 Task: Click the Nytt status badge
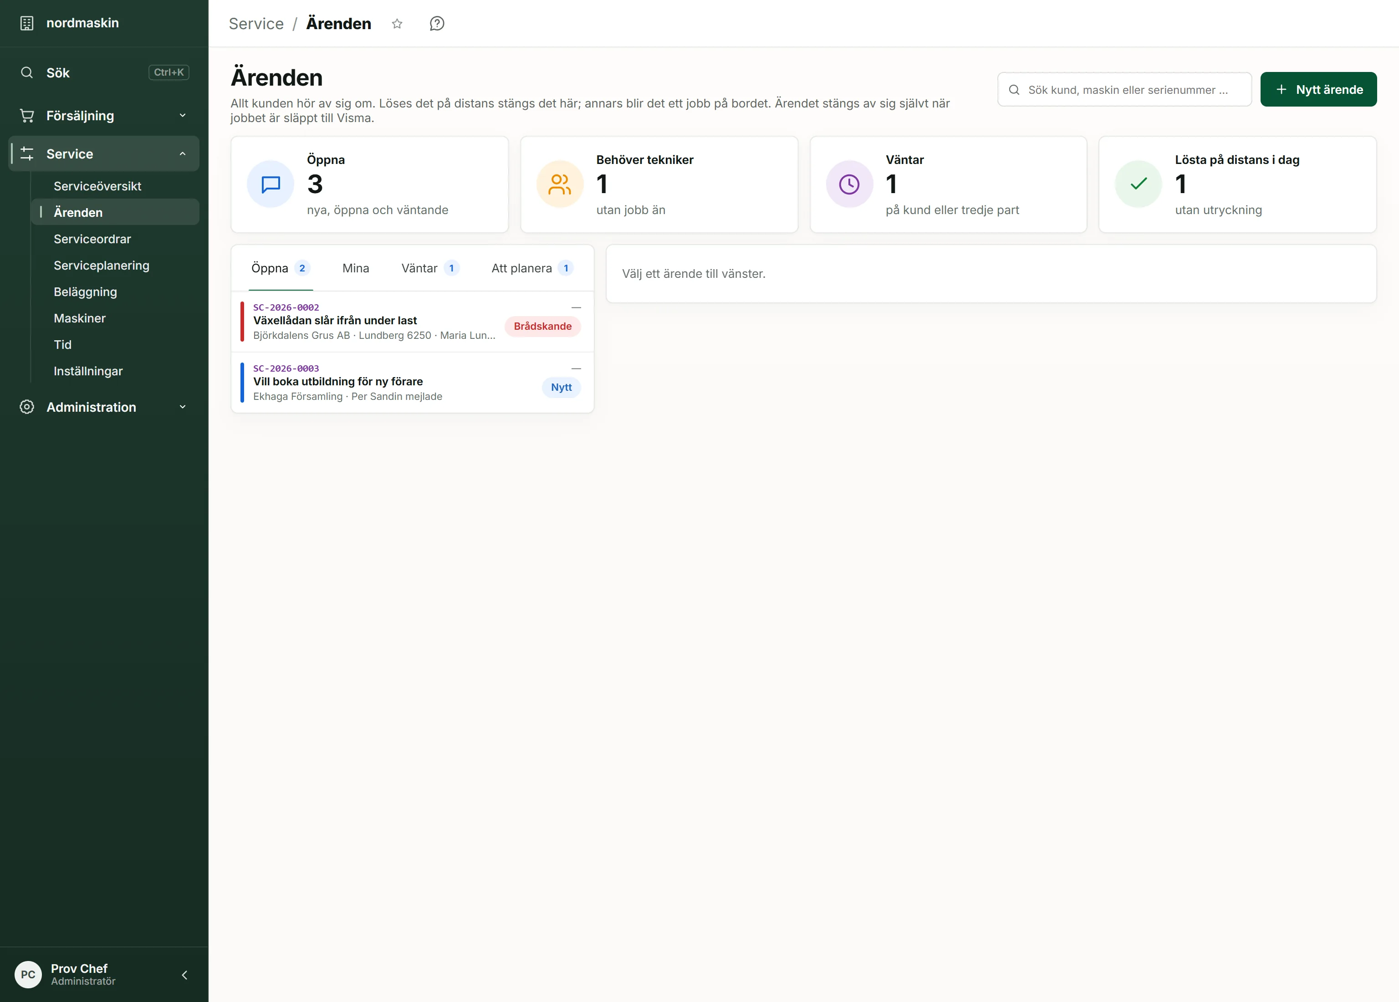pyautogui.click(x=562, y=388)
